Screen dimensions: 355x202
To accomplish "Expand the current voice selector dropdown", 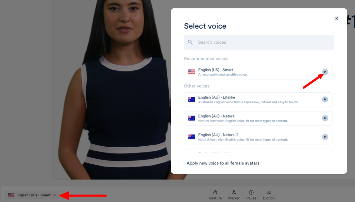I will click(54, 195).
